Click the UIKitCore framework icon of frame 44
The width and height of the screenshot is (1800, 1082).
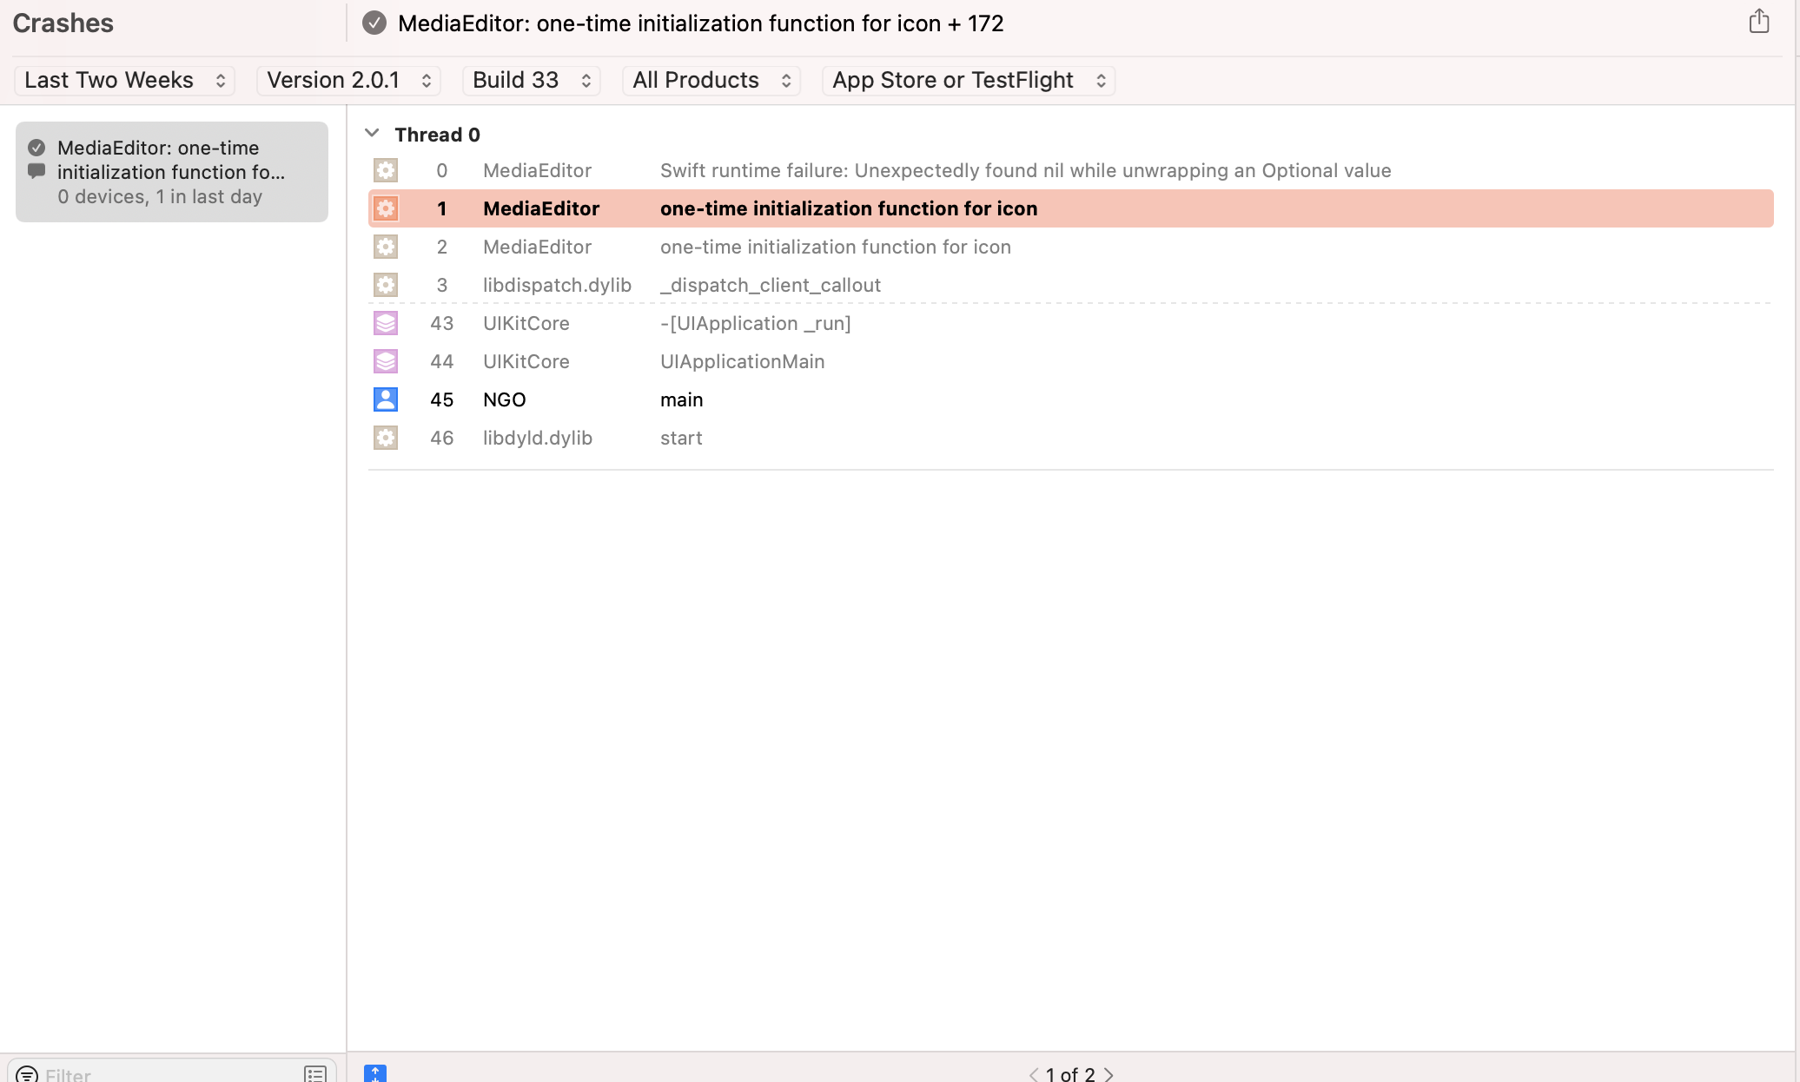coord(386,361)
